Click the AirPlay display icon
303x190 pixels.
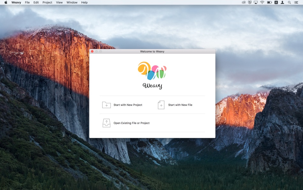[x=256, y=2]
